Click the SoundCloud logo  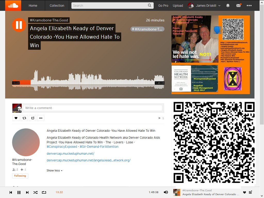[x=13, y=5]
